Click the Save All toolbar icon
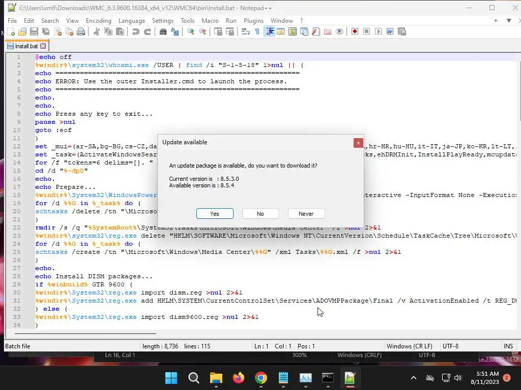 click(x=45, y=31)
